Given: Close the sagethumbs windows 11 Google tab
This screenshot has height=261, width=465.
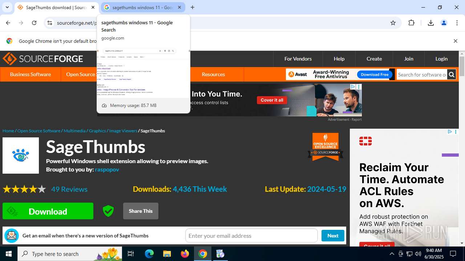Looking at the screenshot, I should pyautogui.click(x=179, y=7).
